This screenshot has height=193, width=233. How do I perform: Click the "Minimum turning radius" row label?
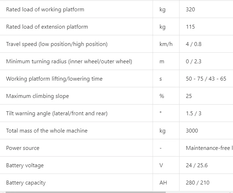tap(69, 62)
